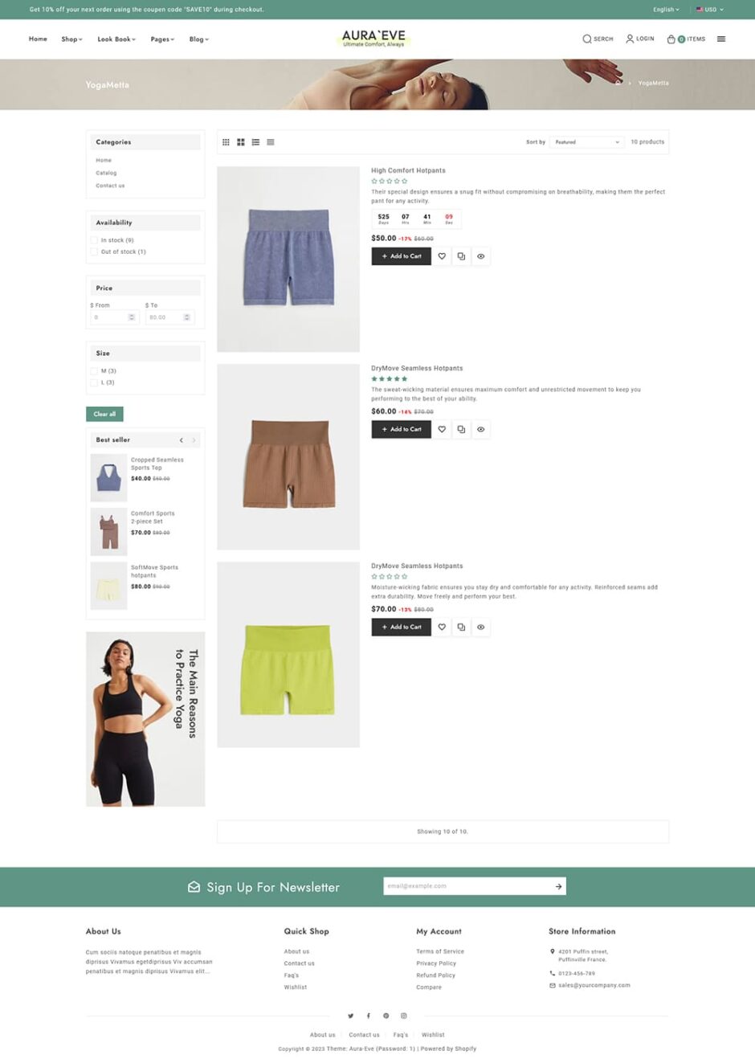The height and width of the screenshot is (1063, 755).
Task: Open the search icon in header
Action: click(x=587, y=39)
